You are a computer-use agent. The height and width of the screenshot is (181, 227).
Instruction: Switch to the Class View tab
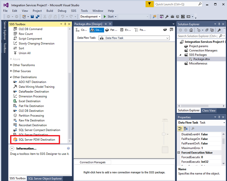point(209,111)
